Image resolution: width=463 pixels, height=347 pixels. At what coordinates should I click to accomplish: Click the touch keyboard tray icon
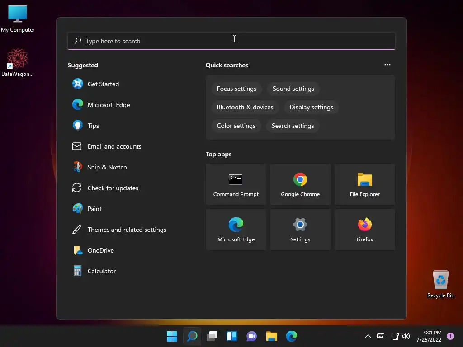point(381,336)
